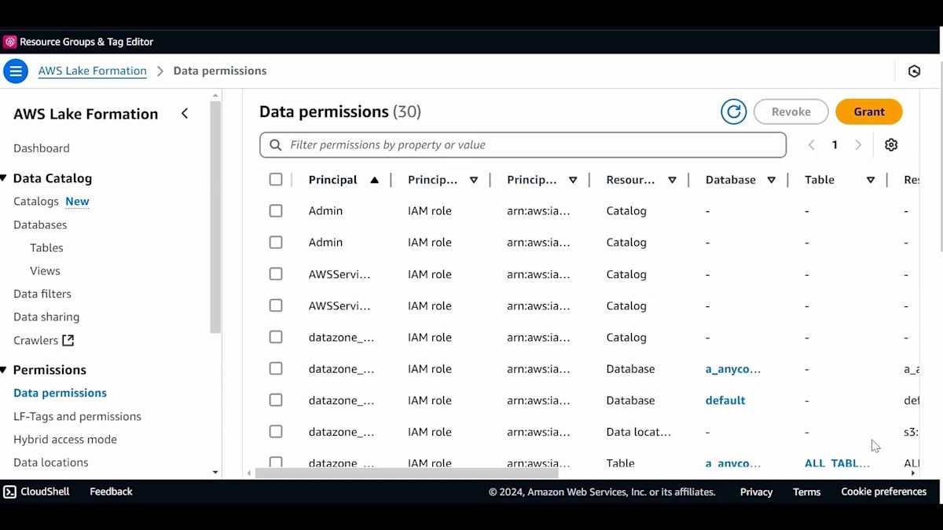The image size is (943, 530).
Task: Open Data locations page
Action: click(x=51, y=462)
